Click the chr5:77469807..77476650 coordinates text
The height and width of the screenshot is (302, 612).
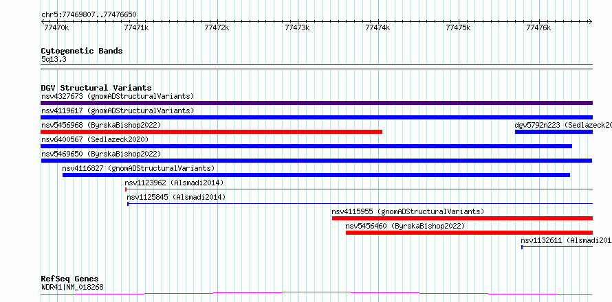(89, 14)
